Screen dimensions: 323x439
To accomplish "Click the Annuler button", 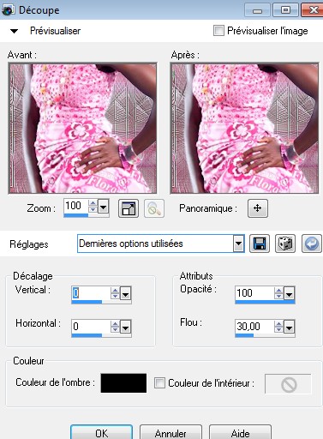I will 170,433.
